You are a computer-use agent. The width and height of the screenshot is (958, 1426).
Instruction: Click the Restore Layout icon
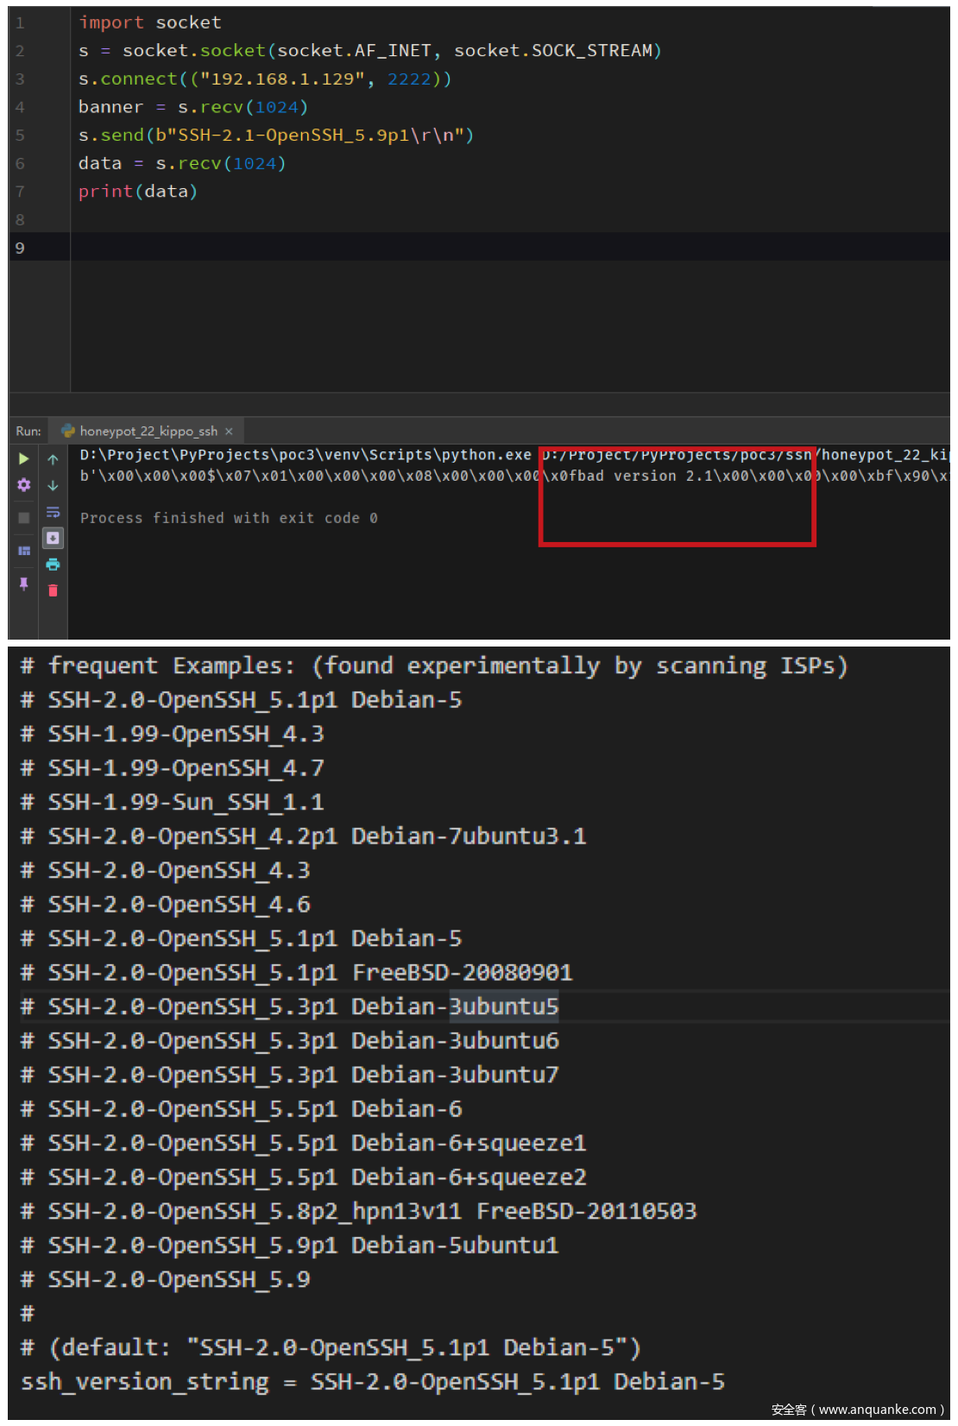[23, 551]
